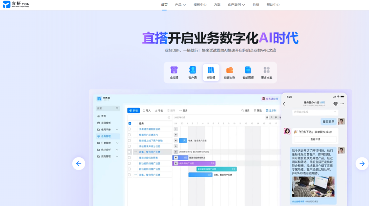
Task: Click the 导入 import toolbar item
Action: tap(147, 111)
